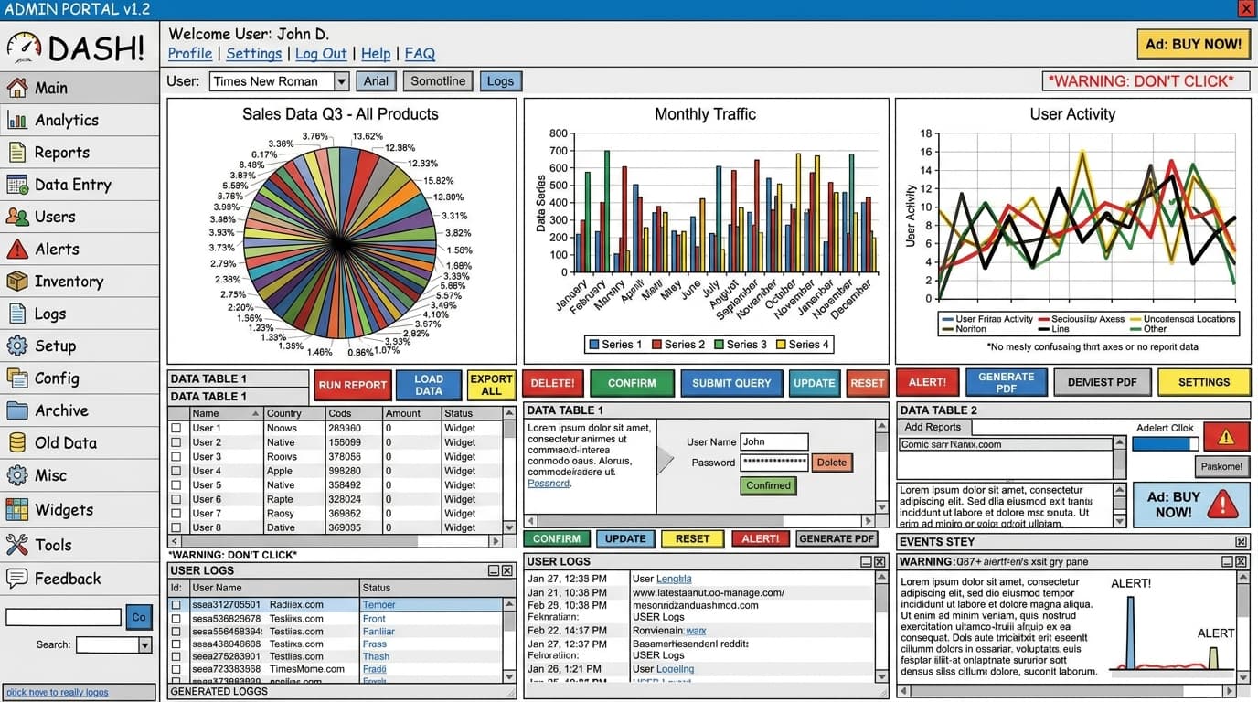
Task: Click the Ad: BUY NOW! banner top right
Action: tap(1194, 43)
